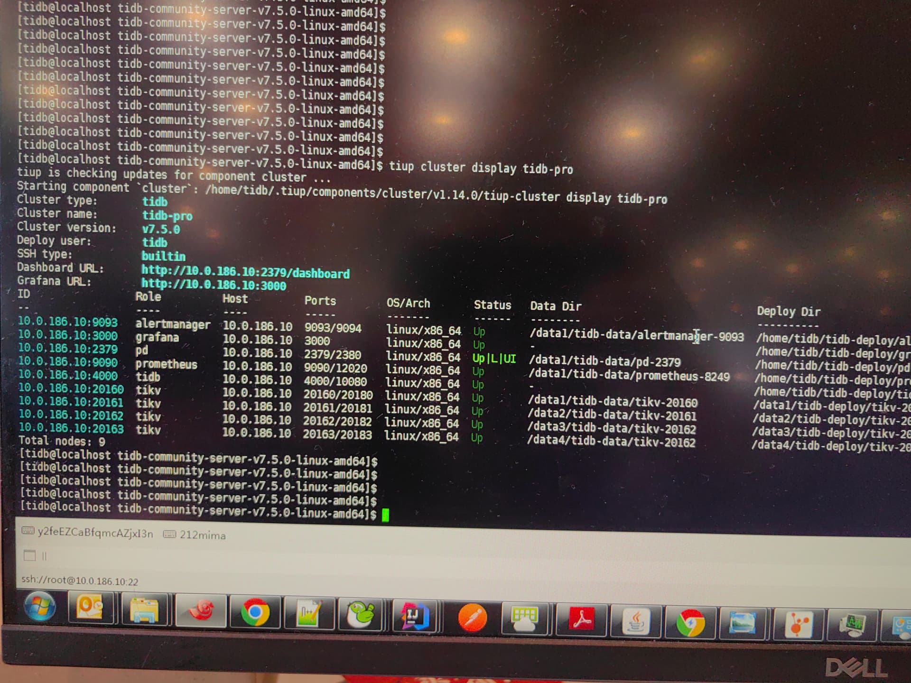Click the 'alertmanager' role entry

pyautogui.click(x=173, y=324)
